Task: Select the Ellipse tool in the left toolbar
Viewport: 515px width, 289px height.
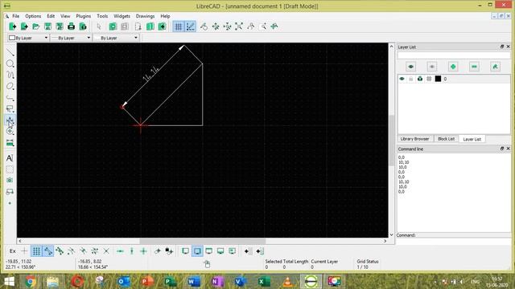Action: (10, 86)
